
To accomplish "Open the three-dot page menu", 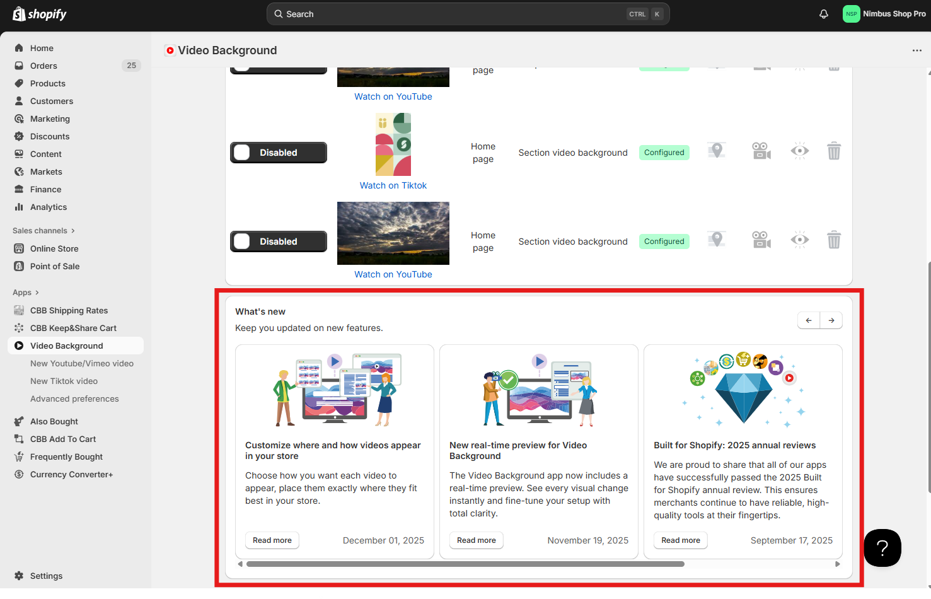I will pyautogui.click(x=917, y=50).
